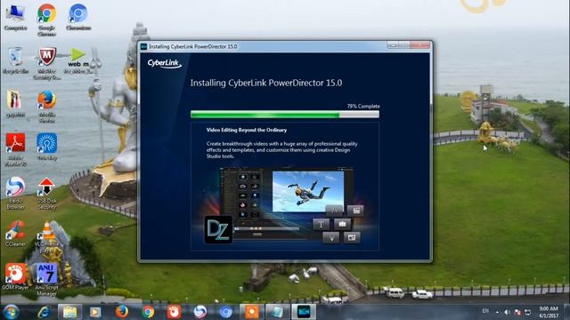The width and height of the screenshot is (570, 320).
Task: Open GOM Player from the taskbar
Action: click(x=174, y=312)
